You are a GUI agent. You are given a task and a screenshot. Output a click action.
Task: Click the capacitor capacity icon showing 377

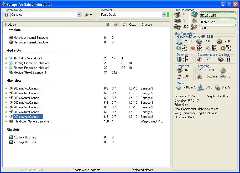(200, 59)
